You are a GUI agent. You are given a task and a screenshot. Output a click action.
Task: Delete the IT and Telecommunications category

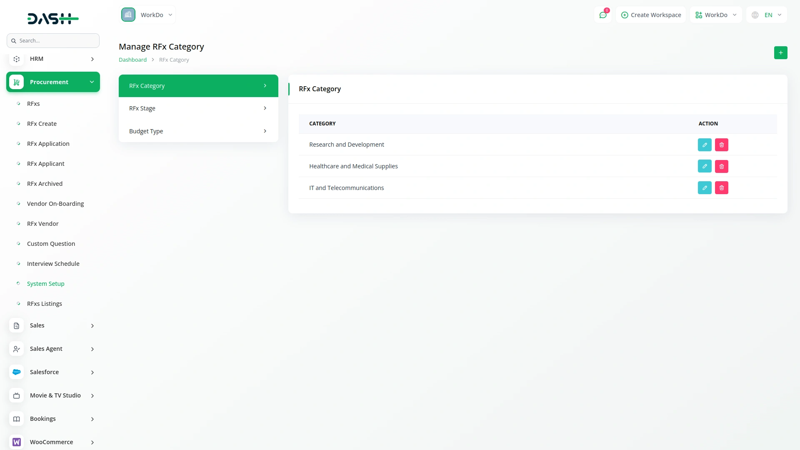[721, 188]
